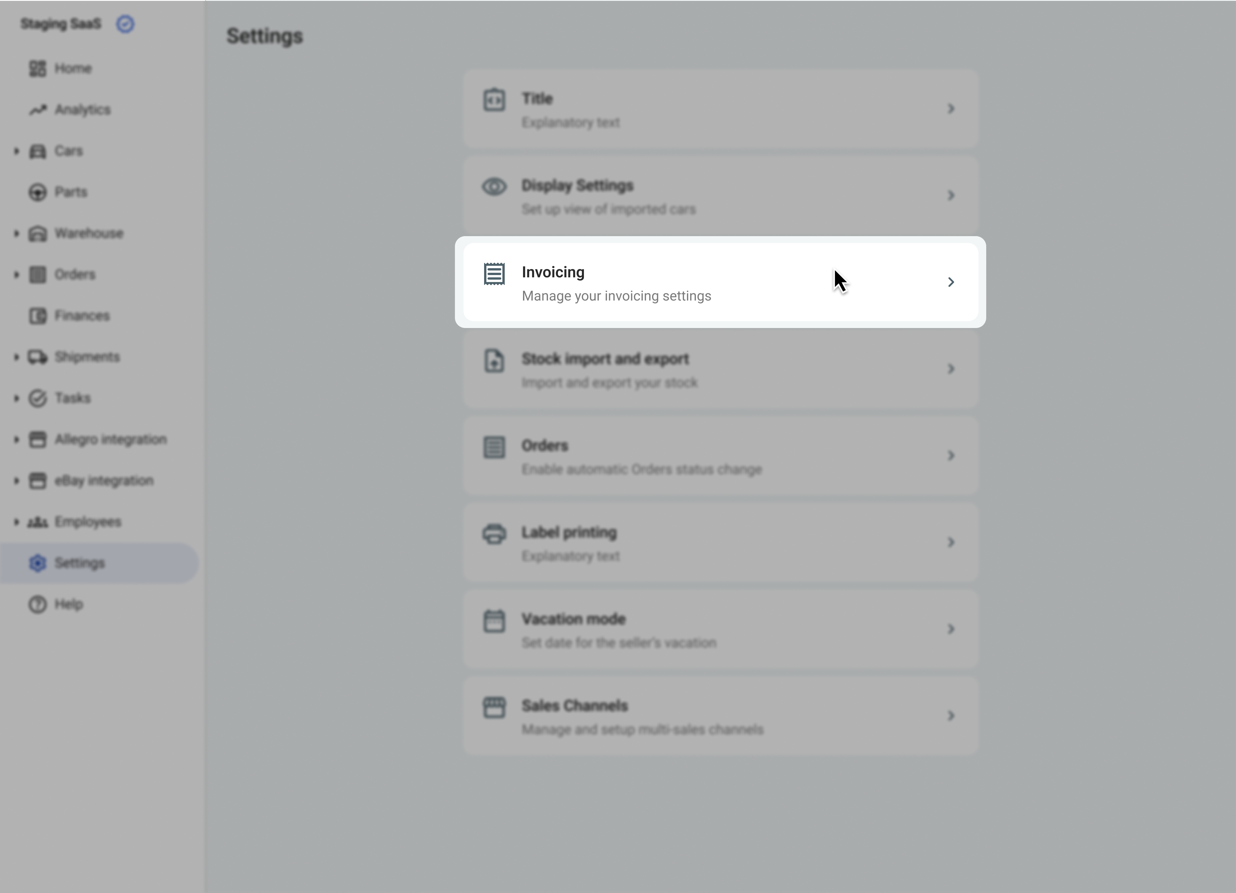Select Parts in the sidebar
The width and height of the screenshot is (1236, 893).
pyautogui.click(x=70, y=192)
